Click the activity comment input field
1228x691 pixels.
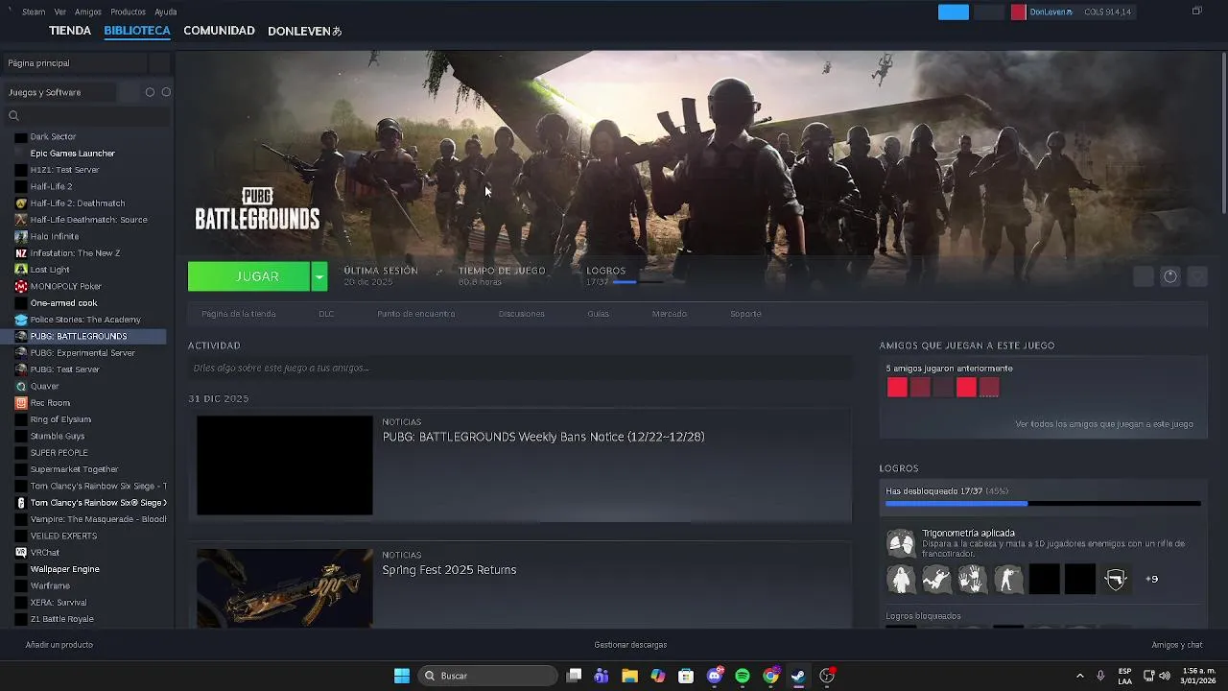[x=520, y=368]
